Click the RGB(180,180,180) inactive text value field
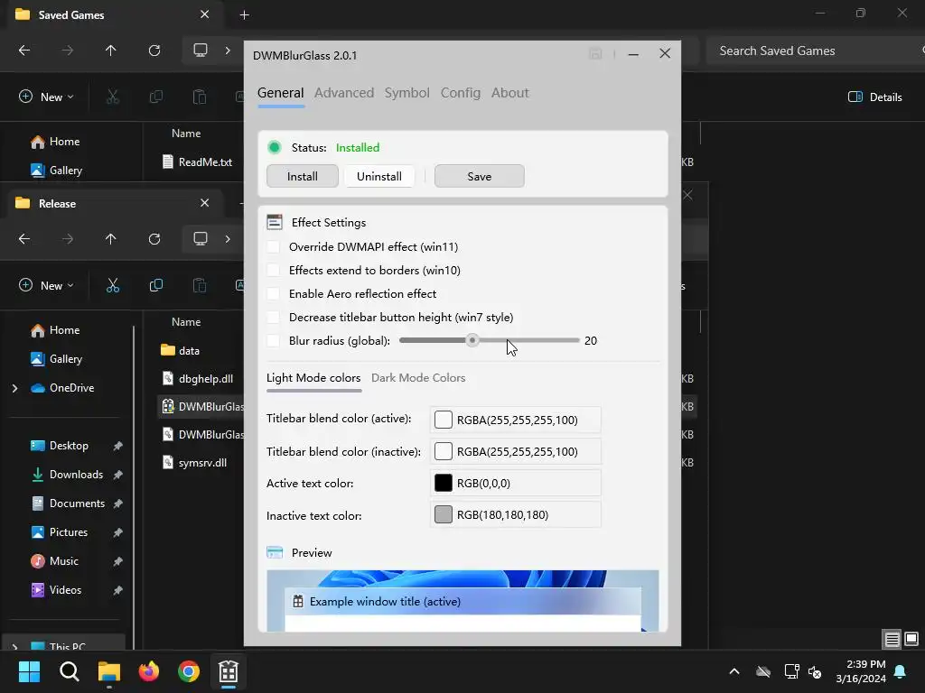Viewport: 925px width, 693px height. [516, 514]
